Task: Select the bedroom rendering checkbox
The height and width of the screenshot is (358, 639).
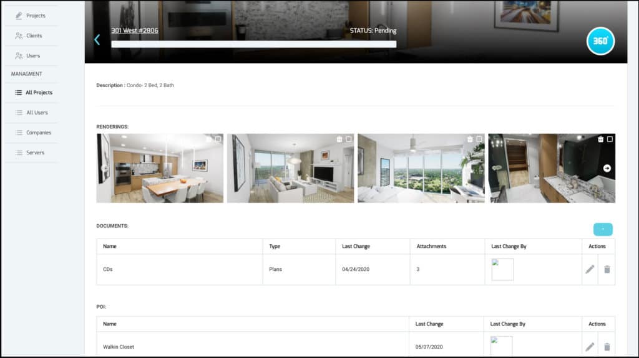Action: [x=479, y=139]
